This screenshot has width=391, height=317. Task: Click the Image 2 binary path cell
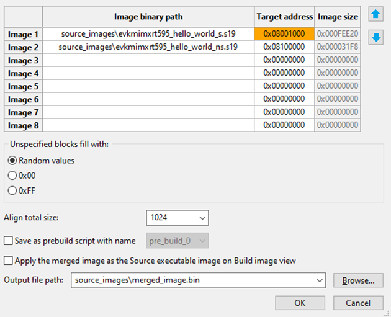click(x=148, y=47)
